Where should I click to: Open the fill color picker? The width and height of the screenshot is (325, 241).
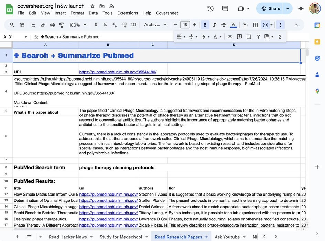[245, 25]
